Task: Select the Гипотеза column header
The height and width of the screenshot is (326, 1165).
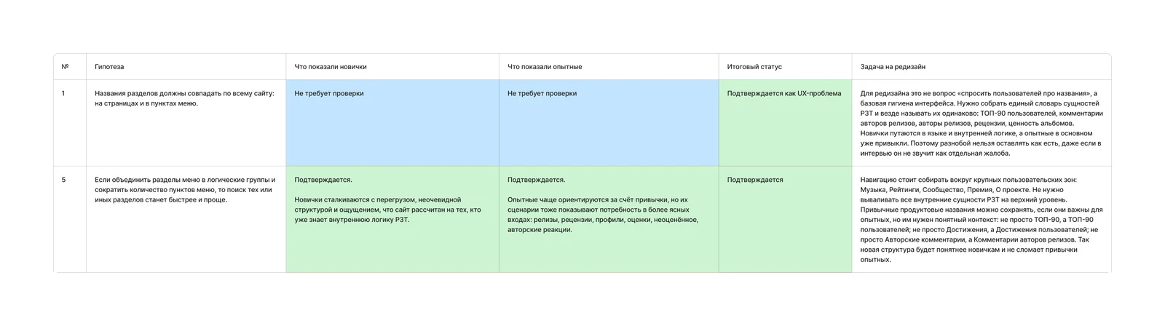Action: pos(186,67)
